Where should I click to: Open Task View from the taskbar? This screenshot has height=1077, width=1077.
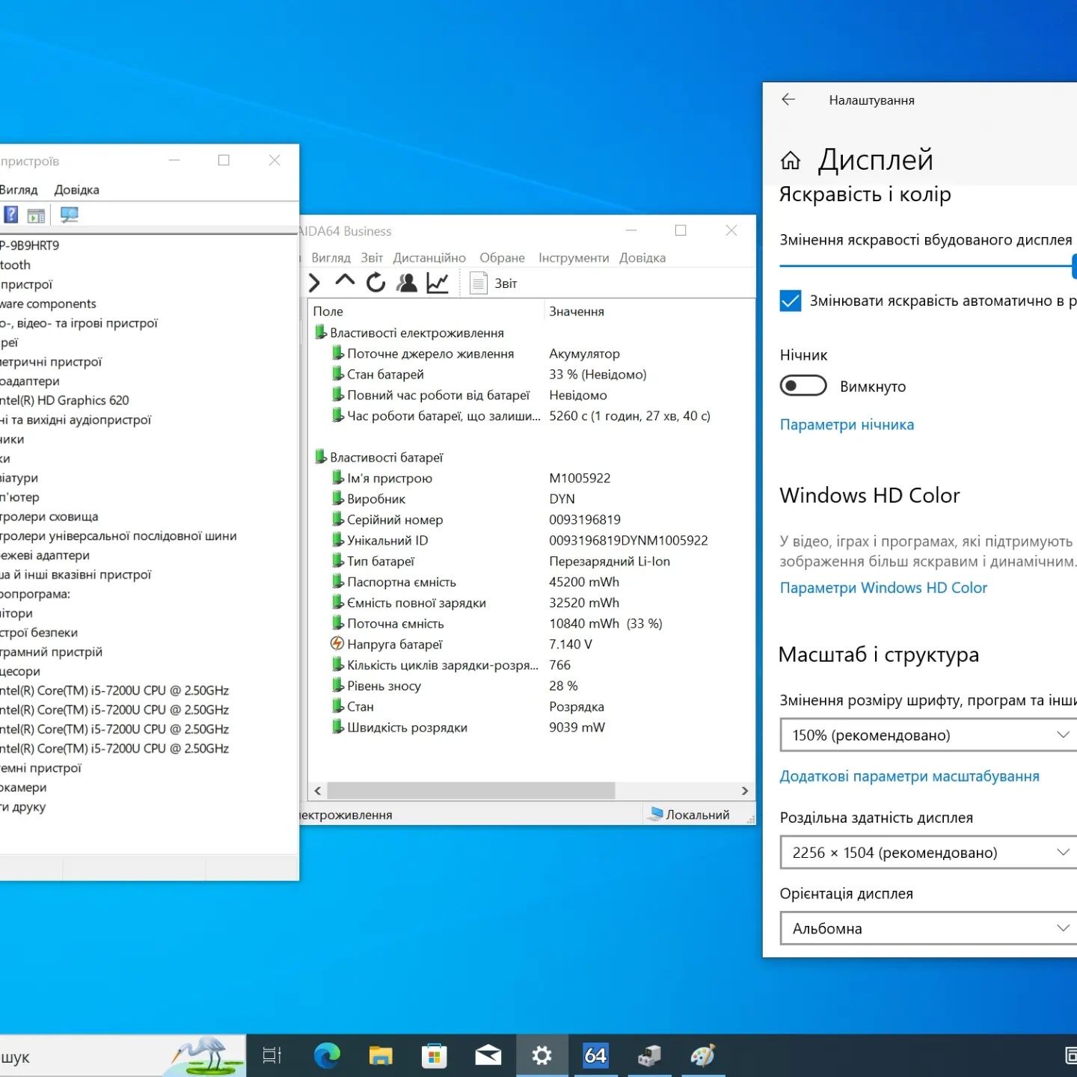coord(271,1055)
